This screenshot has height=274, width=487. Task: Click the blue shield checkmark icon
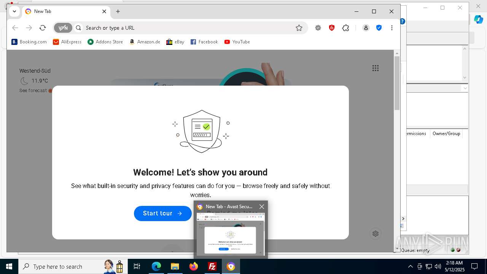click(379, 28)
